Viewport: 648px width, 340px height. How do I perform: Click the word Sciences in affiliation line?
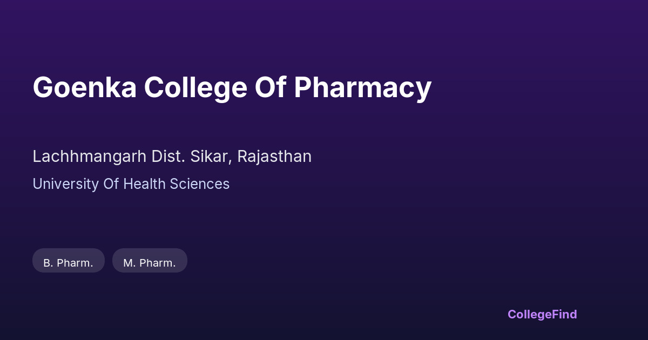200,184
